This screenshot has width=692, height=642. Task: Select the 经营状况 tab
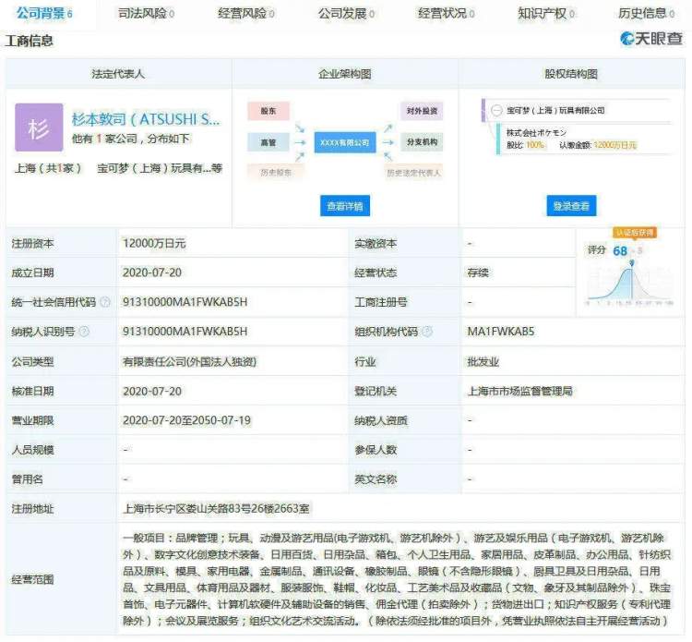tap(447, 13)
